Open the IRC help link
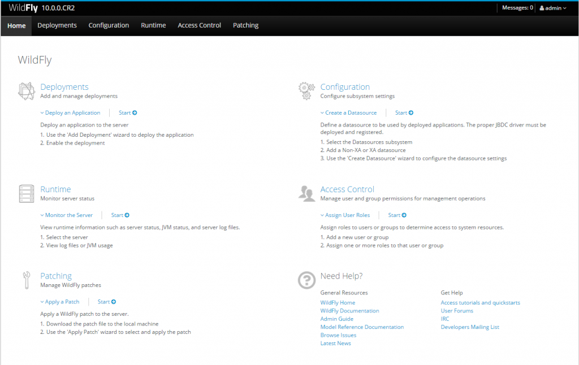Image resolution: width=579 pixels, height=365 pixels. (445, 319)
